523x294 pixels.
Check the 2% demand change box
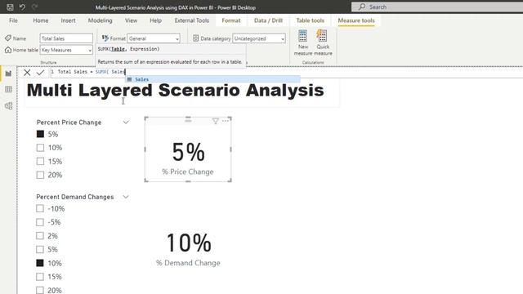pyautogui.click(x=40, y=236)
